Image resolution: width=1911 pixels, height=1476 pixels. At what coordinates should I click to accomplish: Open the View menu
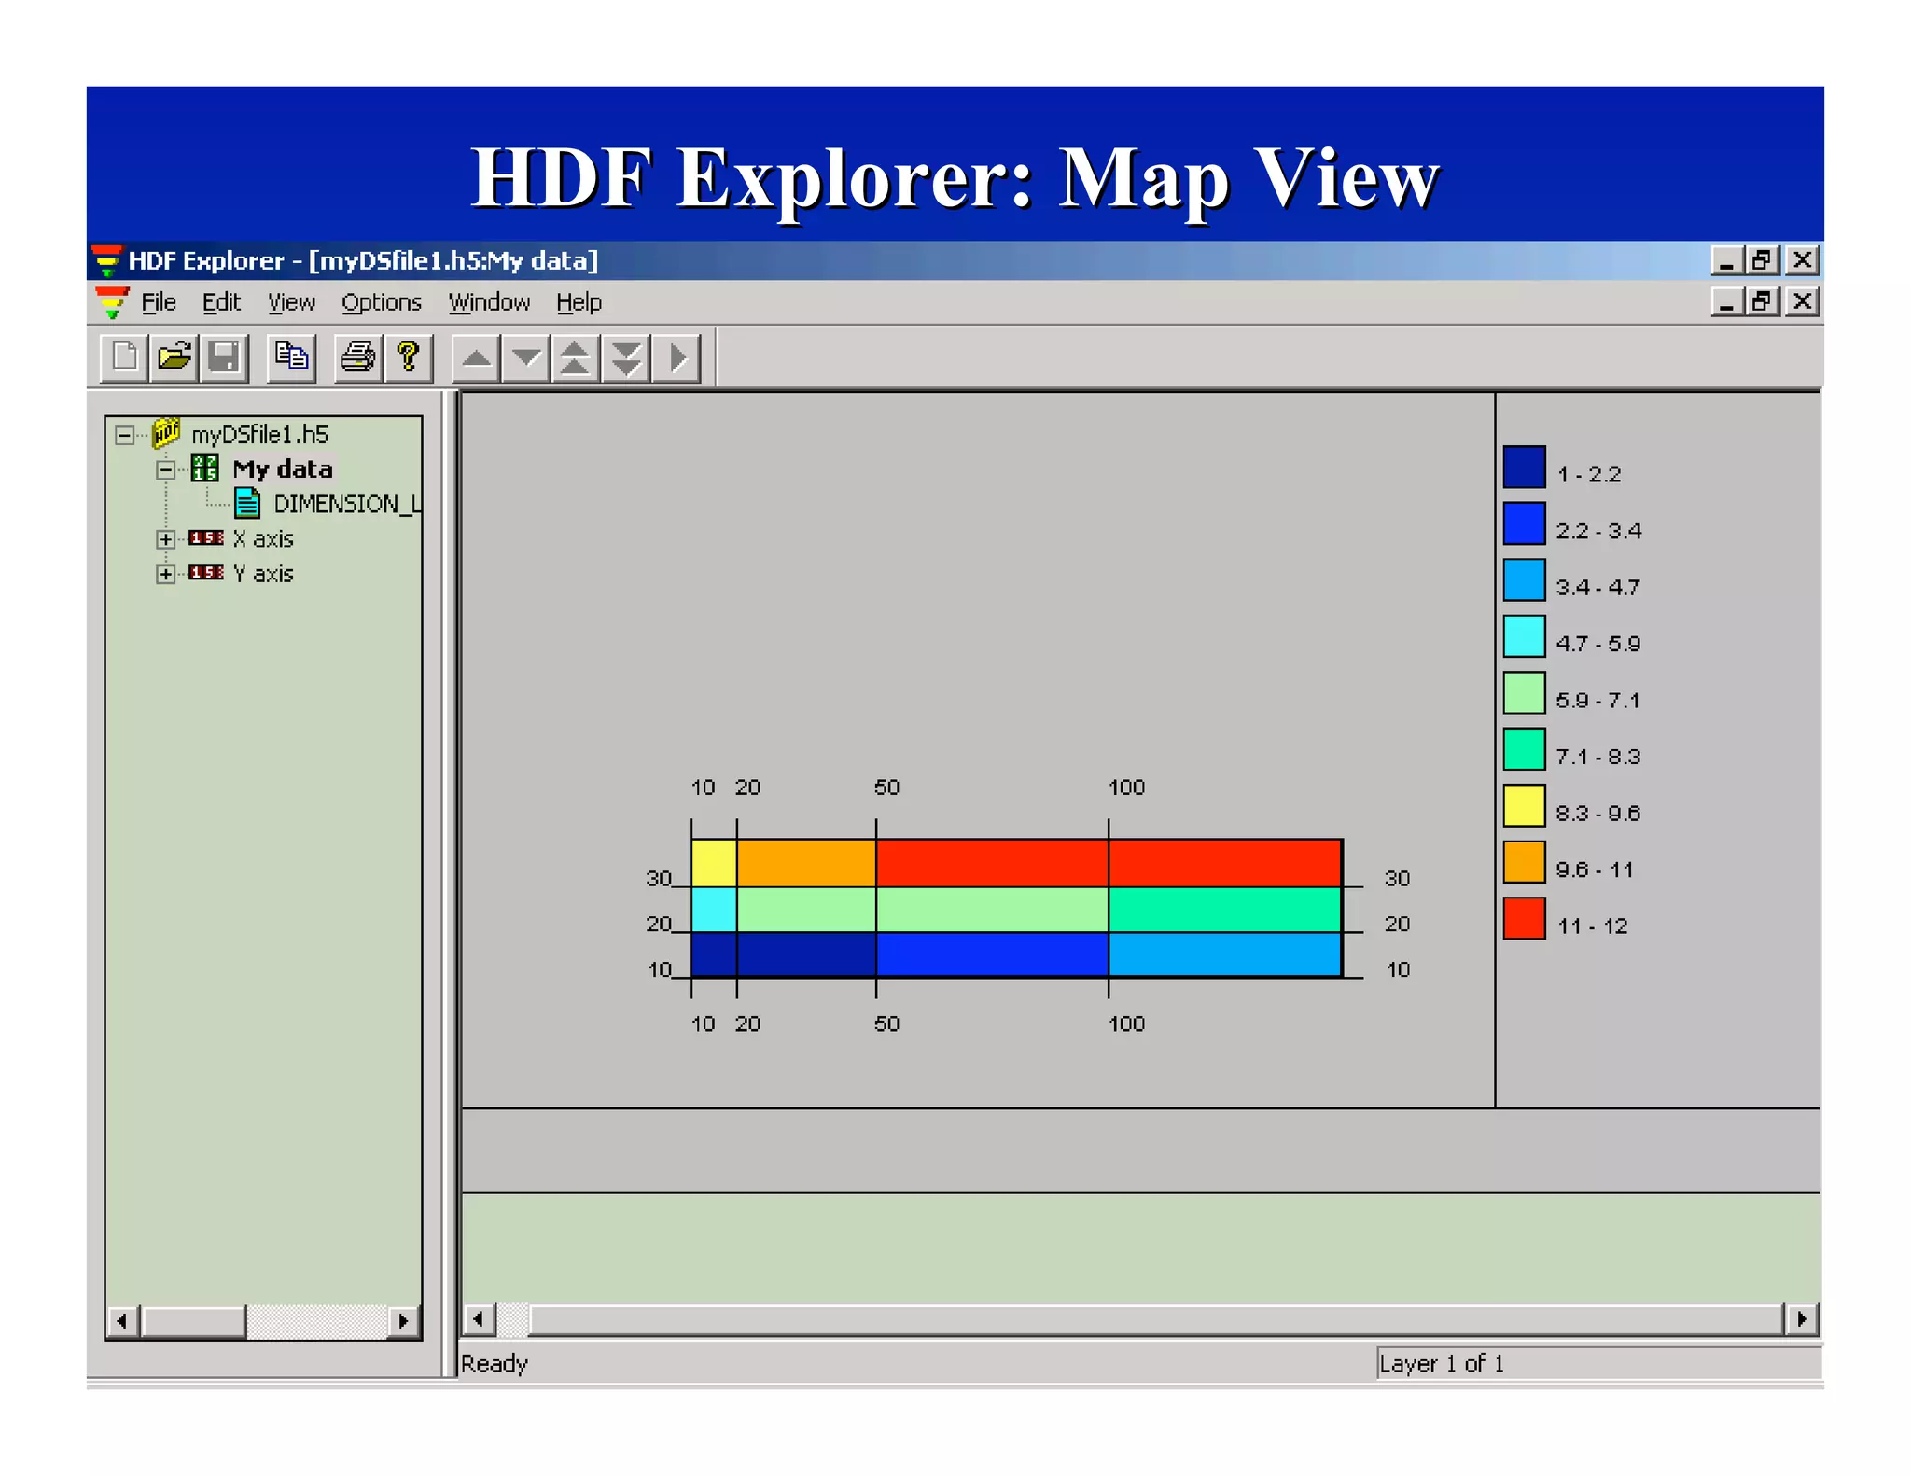(291, 302)
